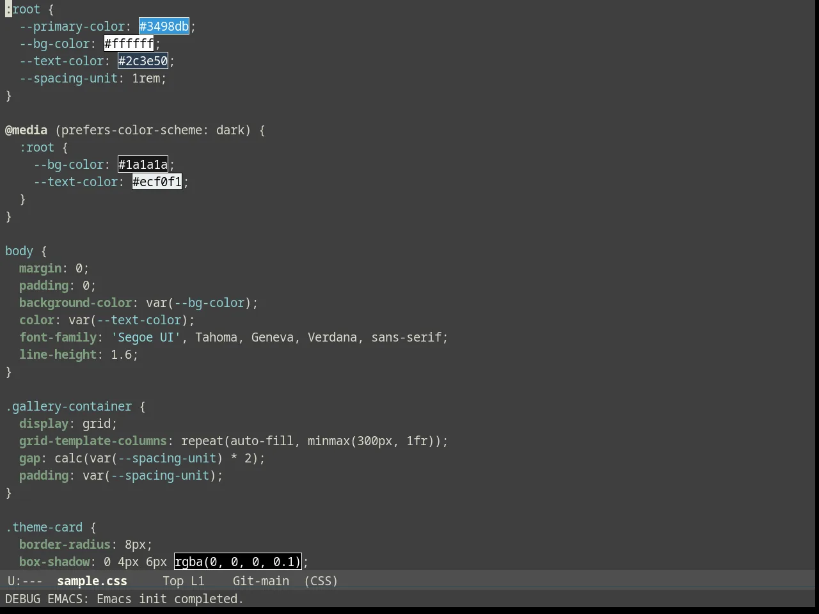Click the 'margin' property in body
This screenshot has height=614, width=819.
coord(40,268)
